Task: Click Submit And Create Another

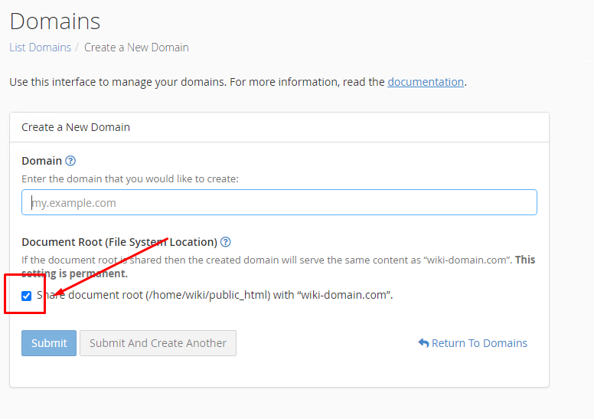Action: click(x=158, y=343)
